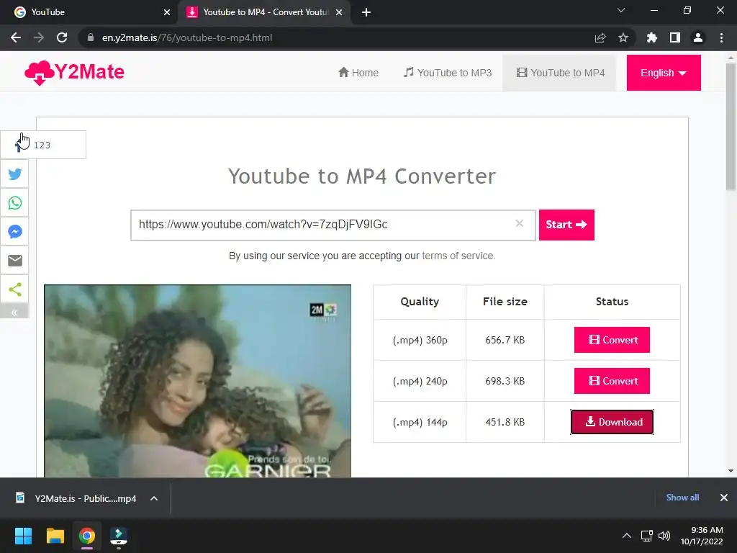Open the Chrome three-dot menu
This screenshot has width=737, height=553.
coord(721,37)
